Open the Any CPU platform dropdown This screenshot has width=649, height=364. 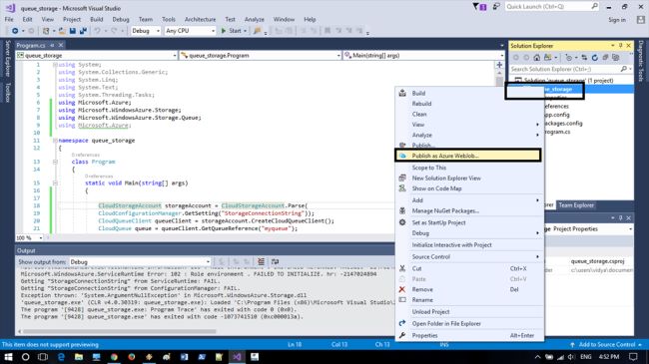pyautogui.click(x=190, y=31)
